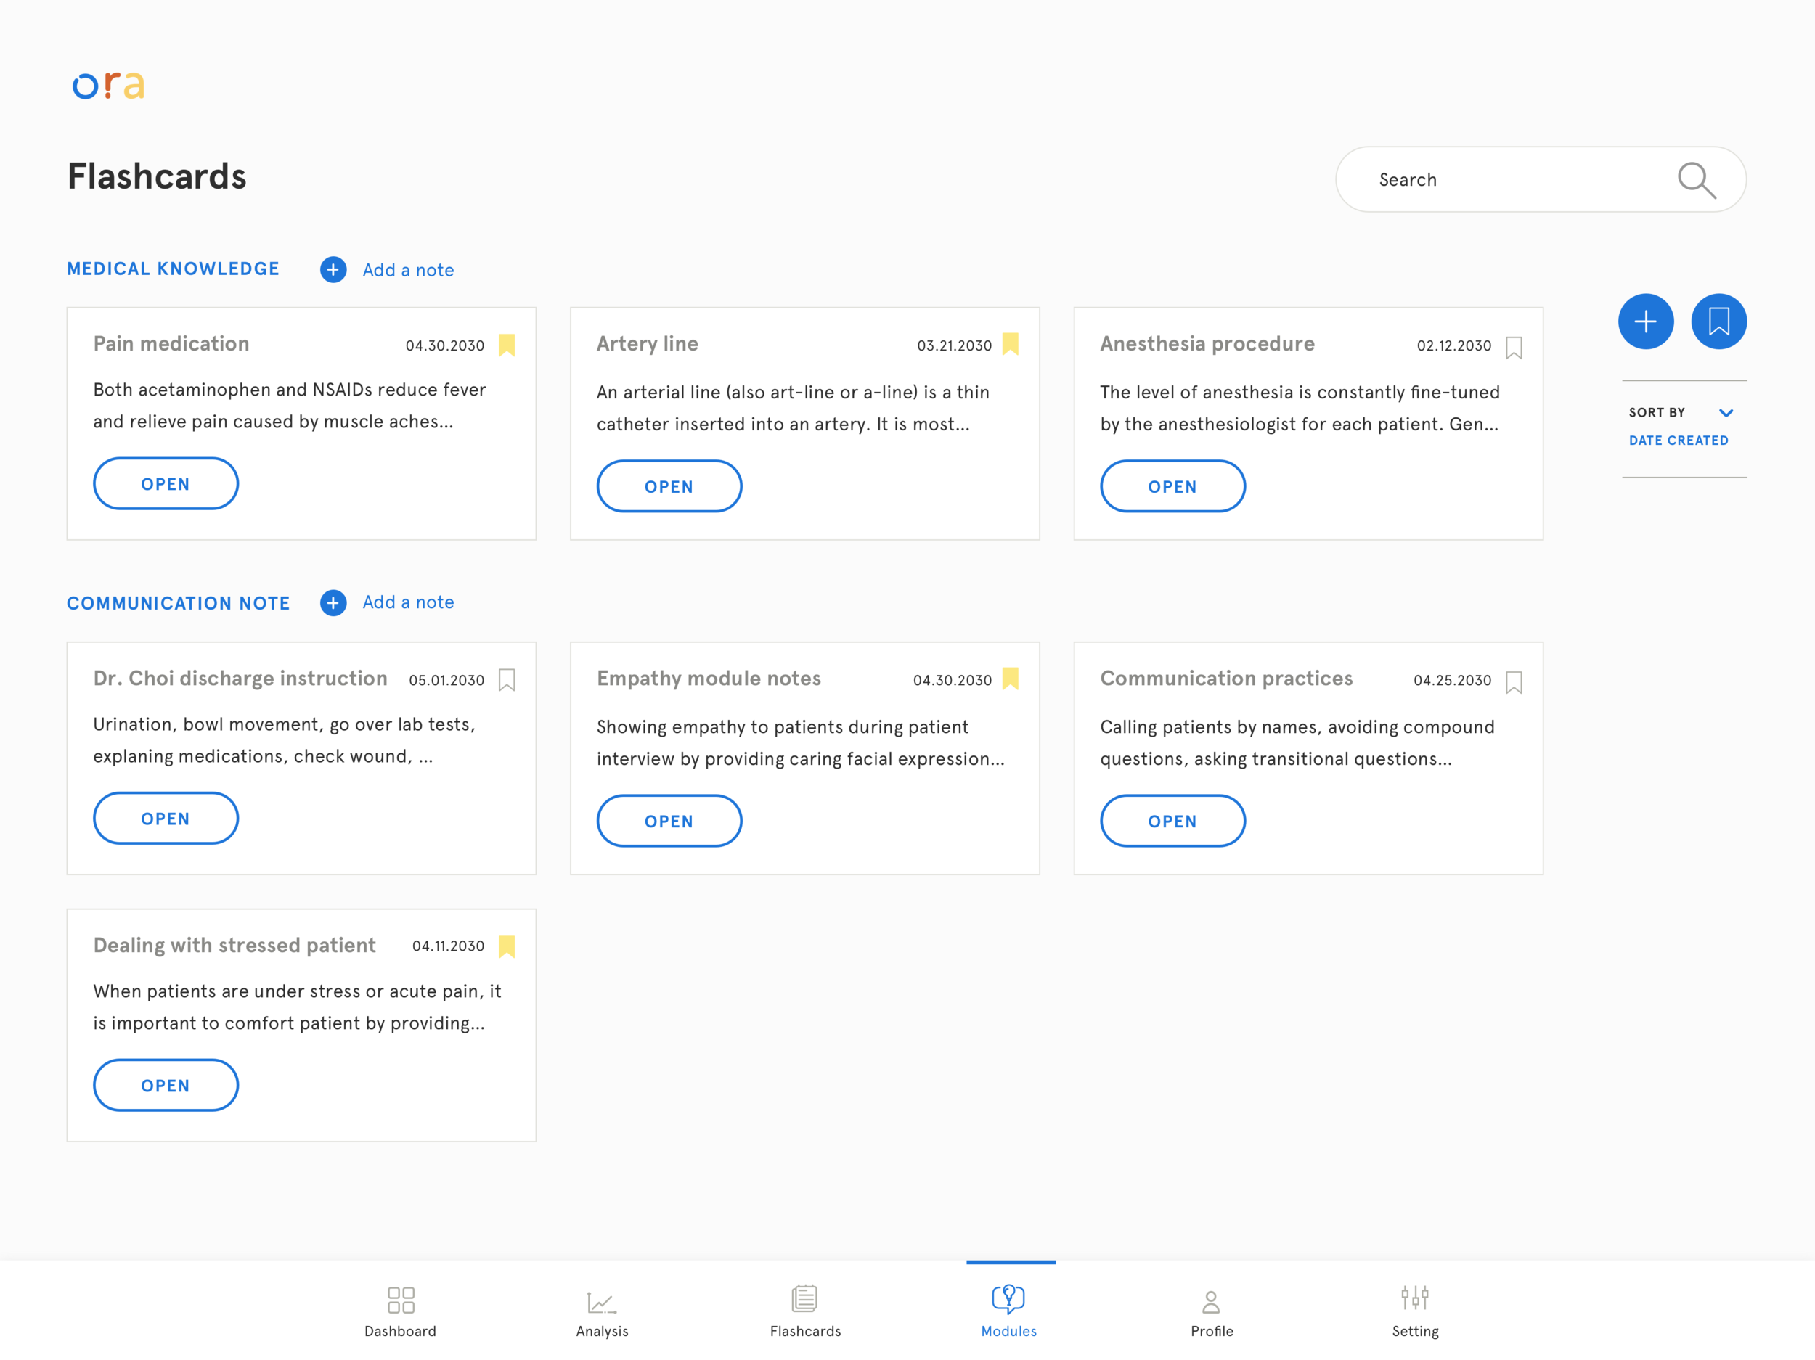Click the date 03.21.2030 on Artery line

pos(954,346)
